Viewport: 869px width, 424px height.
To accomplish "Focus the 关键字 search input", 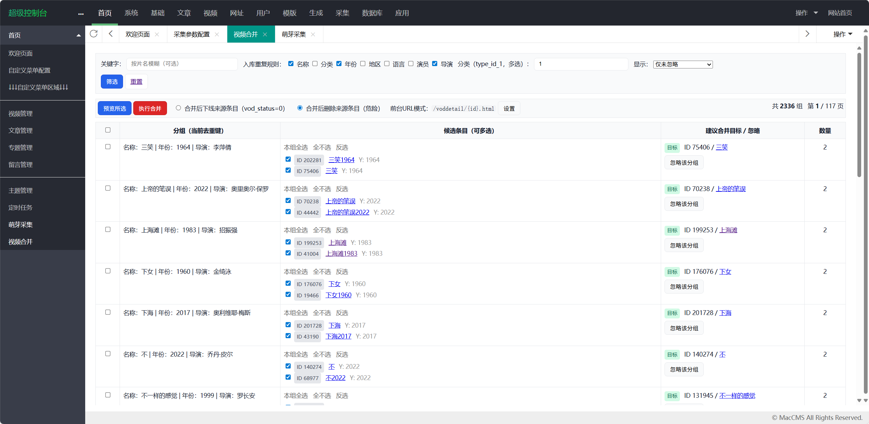I will pos(182,64).
